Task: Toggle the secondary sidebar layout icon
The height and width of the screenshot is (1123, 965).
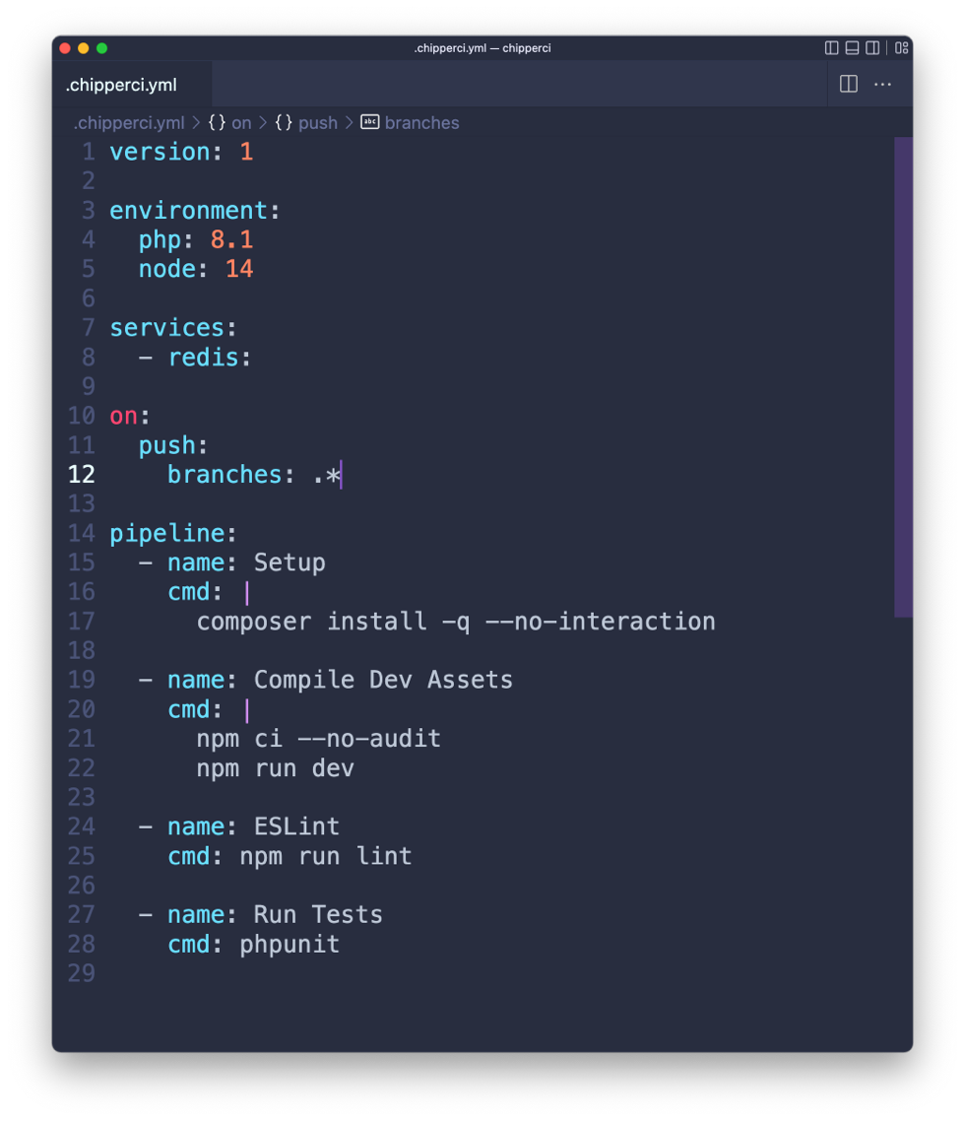Action: click(872, 48)
